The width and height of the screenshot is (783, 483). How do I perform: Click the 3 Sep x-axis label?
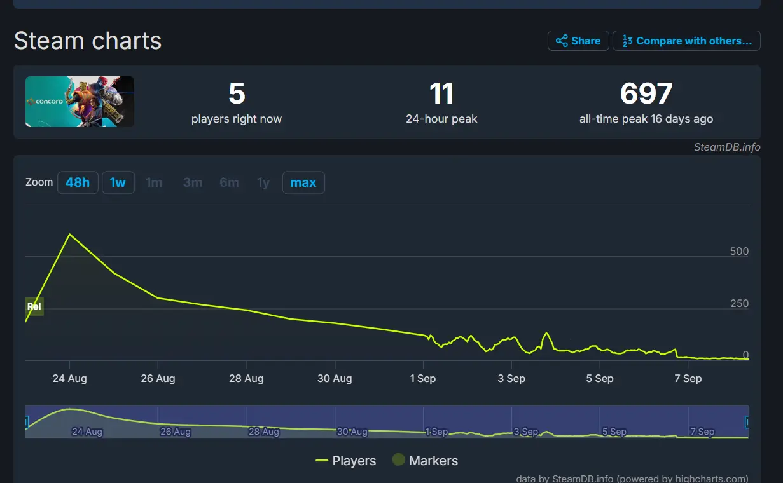(x=511, y=378)
